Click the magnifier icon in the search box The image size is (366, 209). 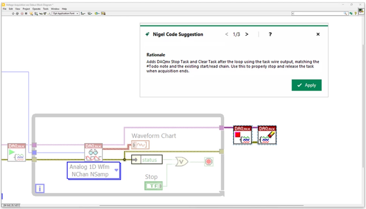point(345,14)
